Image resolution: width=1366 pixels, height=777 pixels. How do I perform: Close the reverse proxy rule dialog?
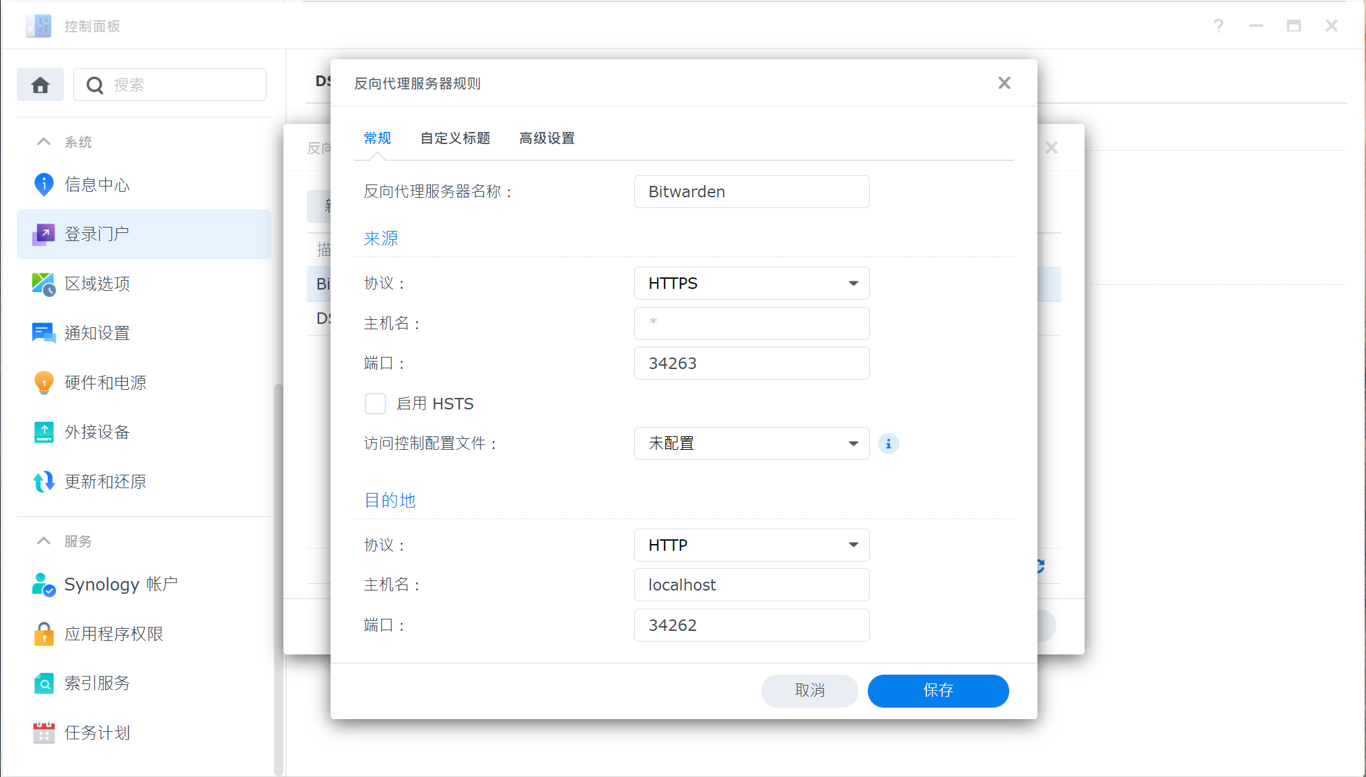click(1004, 83)
